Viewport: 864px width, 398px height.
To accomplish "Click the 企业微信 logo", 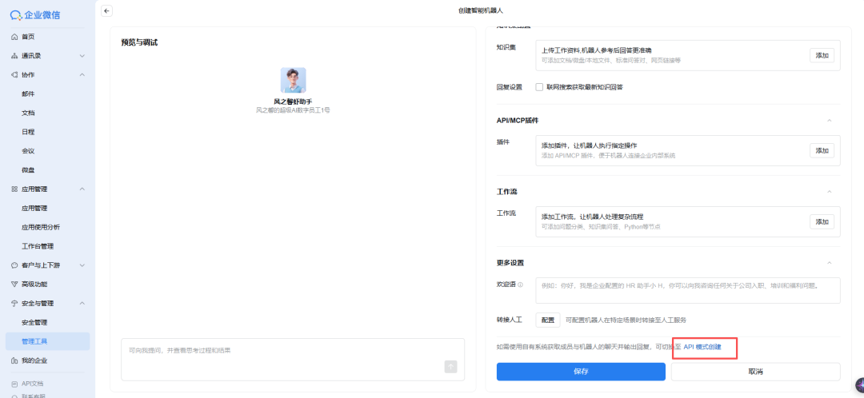I will click(x=35, y=15).
